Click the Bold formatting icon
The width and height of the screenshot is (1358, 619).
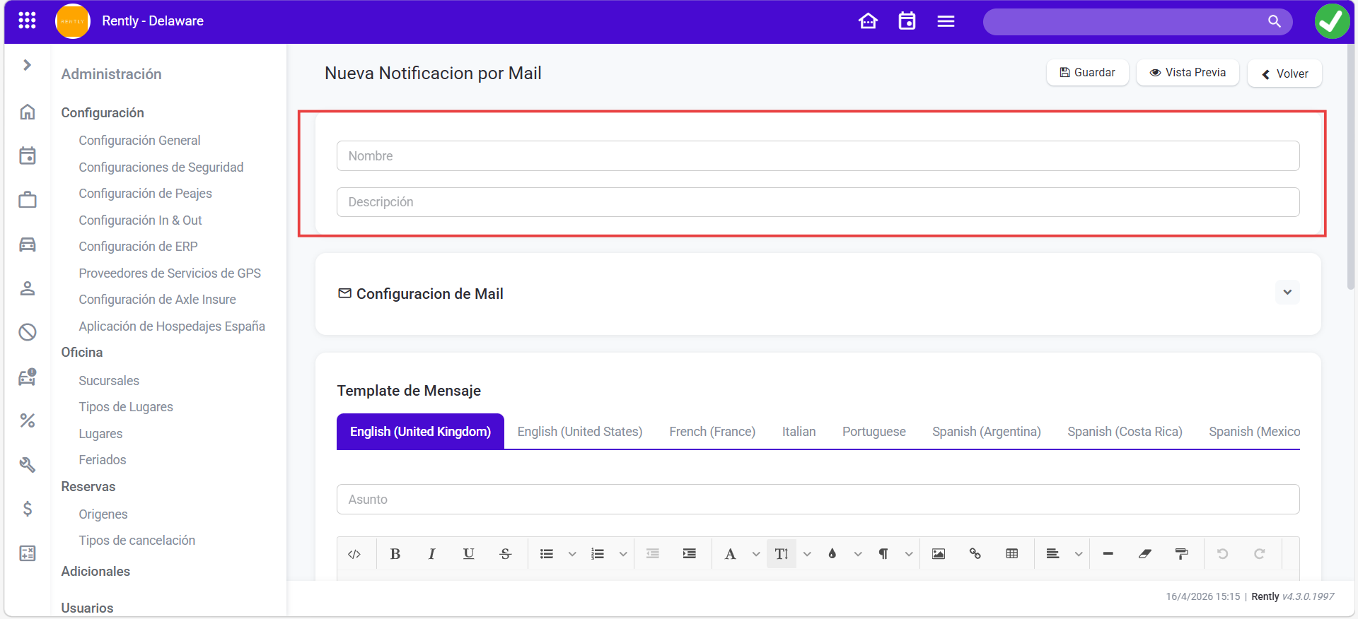point(395,554)
